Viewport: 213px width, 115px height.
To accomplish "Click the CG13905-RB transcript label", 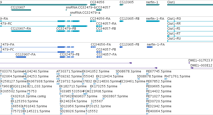I will pos(129,18).
